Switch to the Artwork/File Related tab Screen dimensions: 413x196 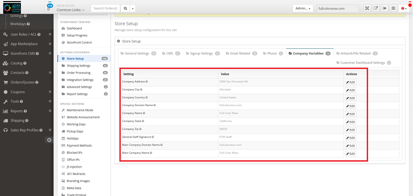coord(357,53)
